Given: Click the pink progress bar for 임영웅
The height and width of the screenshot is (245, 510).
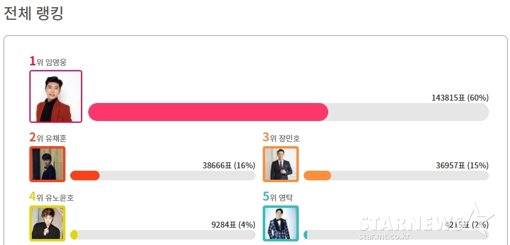Looking at the screenshot, I should click(x=208, y=112).
